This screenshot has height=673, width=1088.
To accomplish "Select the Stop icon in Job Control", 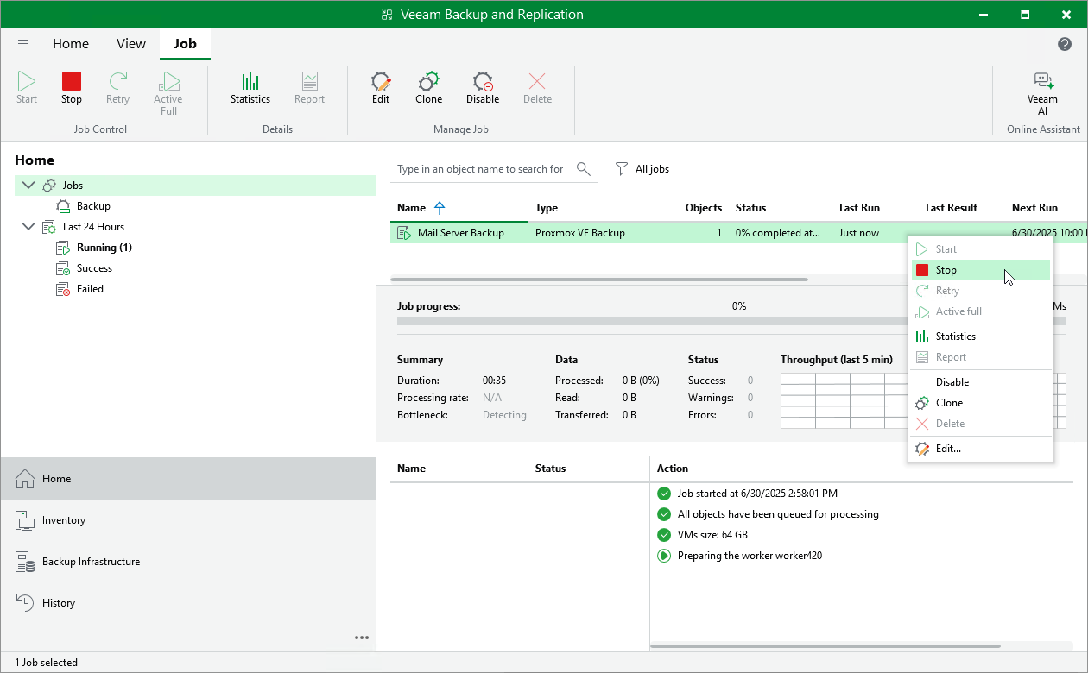I will click(71, 86).
